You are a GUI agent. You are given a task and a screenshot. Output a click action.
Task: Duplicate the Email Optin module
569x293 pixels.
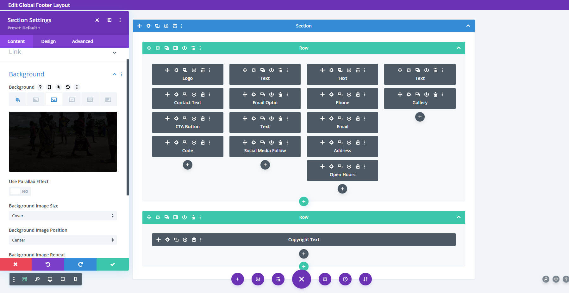coord(262,94)
